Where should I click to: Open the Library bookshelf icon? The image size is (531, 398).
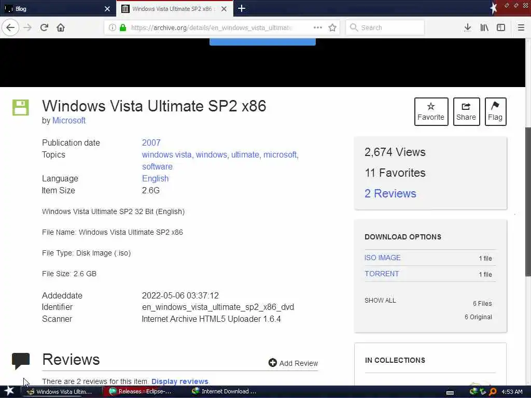pos(484,27)
